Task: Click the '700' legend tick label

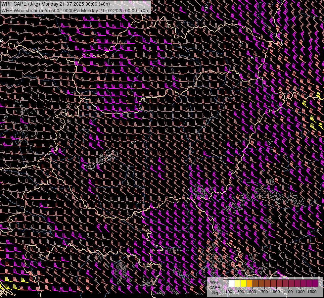Action: click(264, 292)
